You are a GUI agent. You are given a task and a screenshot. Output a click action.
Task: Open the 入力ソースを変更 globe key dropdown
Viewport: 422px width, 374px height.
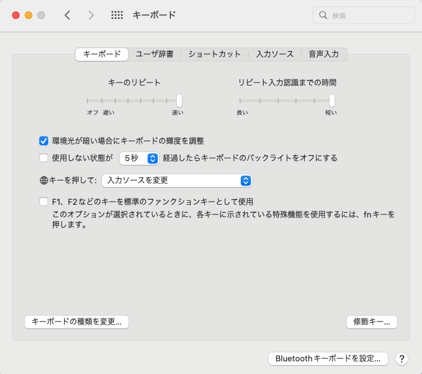pos(177,181)
